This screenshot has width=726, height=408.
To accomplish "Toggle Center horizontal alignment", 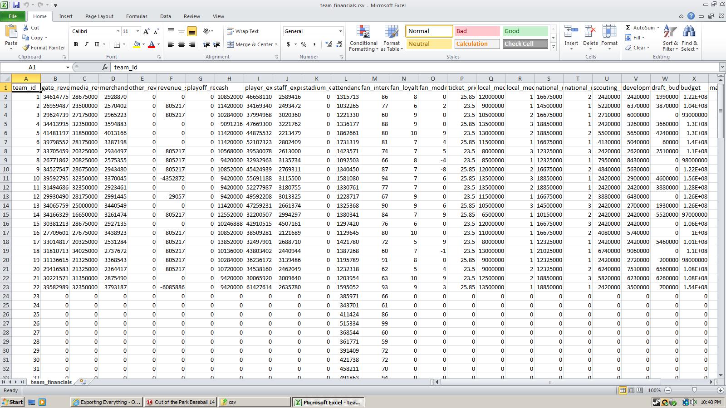I will (x=181, y=44).
